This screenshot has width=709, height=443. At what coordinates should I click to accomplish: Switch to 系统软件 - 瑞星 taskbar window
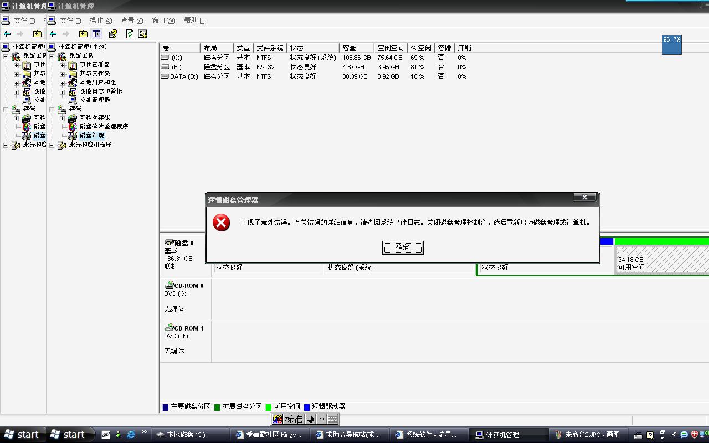point(428,435)
